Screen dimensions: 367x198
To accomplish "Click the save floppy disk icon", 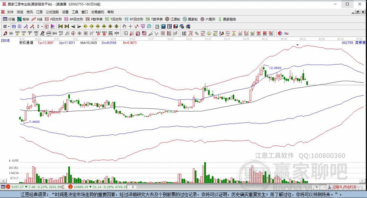I will [x=176, y=26].
